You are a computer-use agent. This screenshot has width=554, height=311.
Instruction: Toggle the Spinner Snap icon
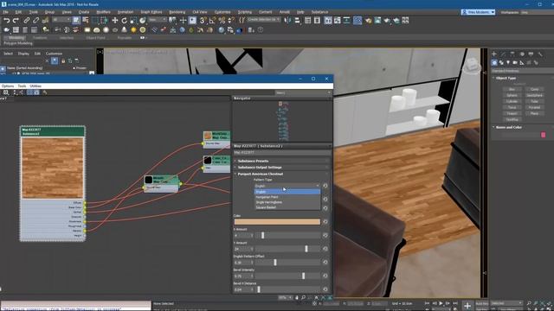(x=231, y=21)
